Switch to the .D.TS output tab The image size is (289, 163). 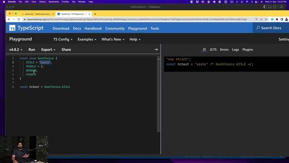[213, 49]
